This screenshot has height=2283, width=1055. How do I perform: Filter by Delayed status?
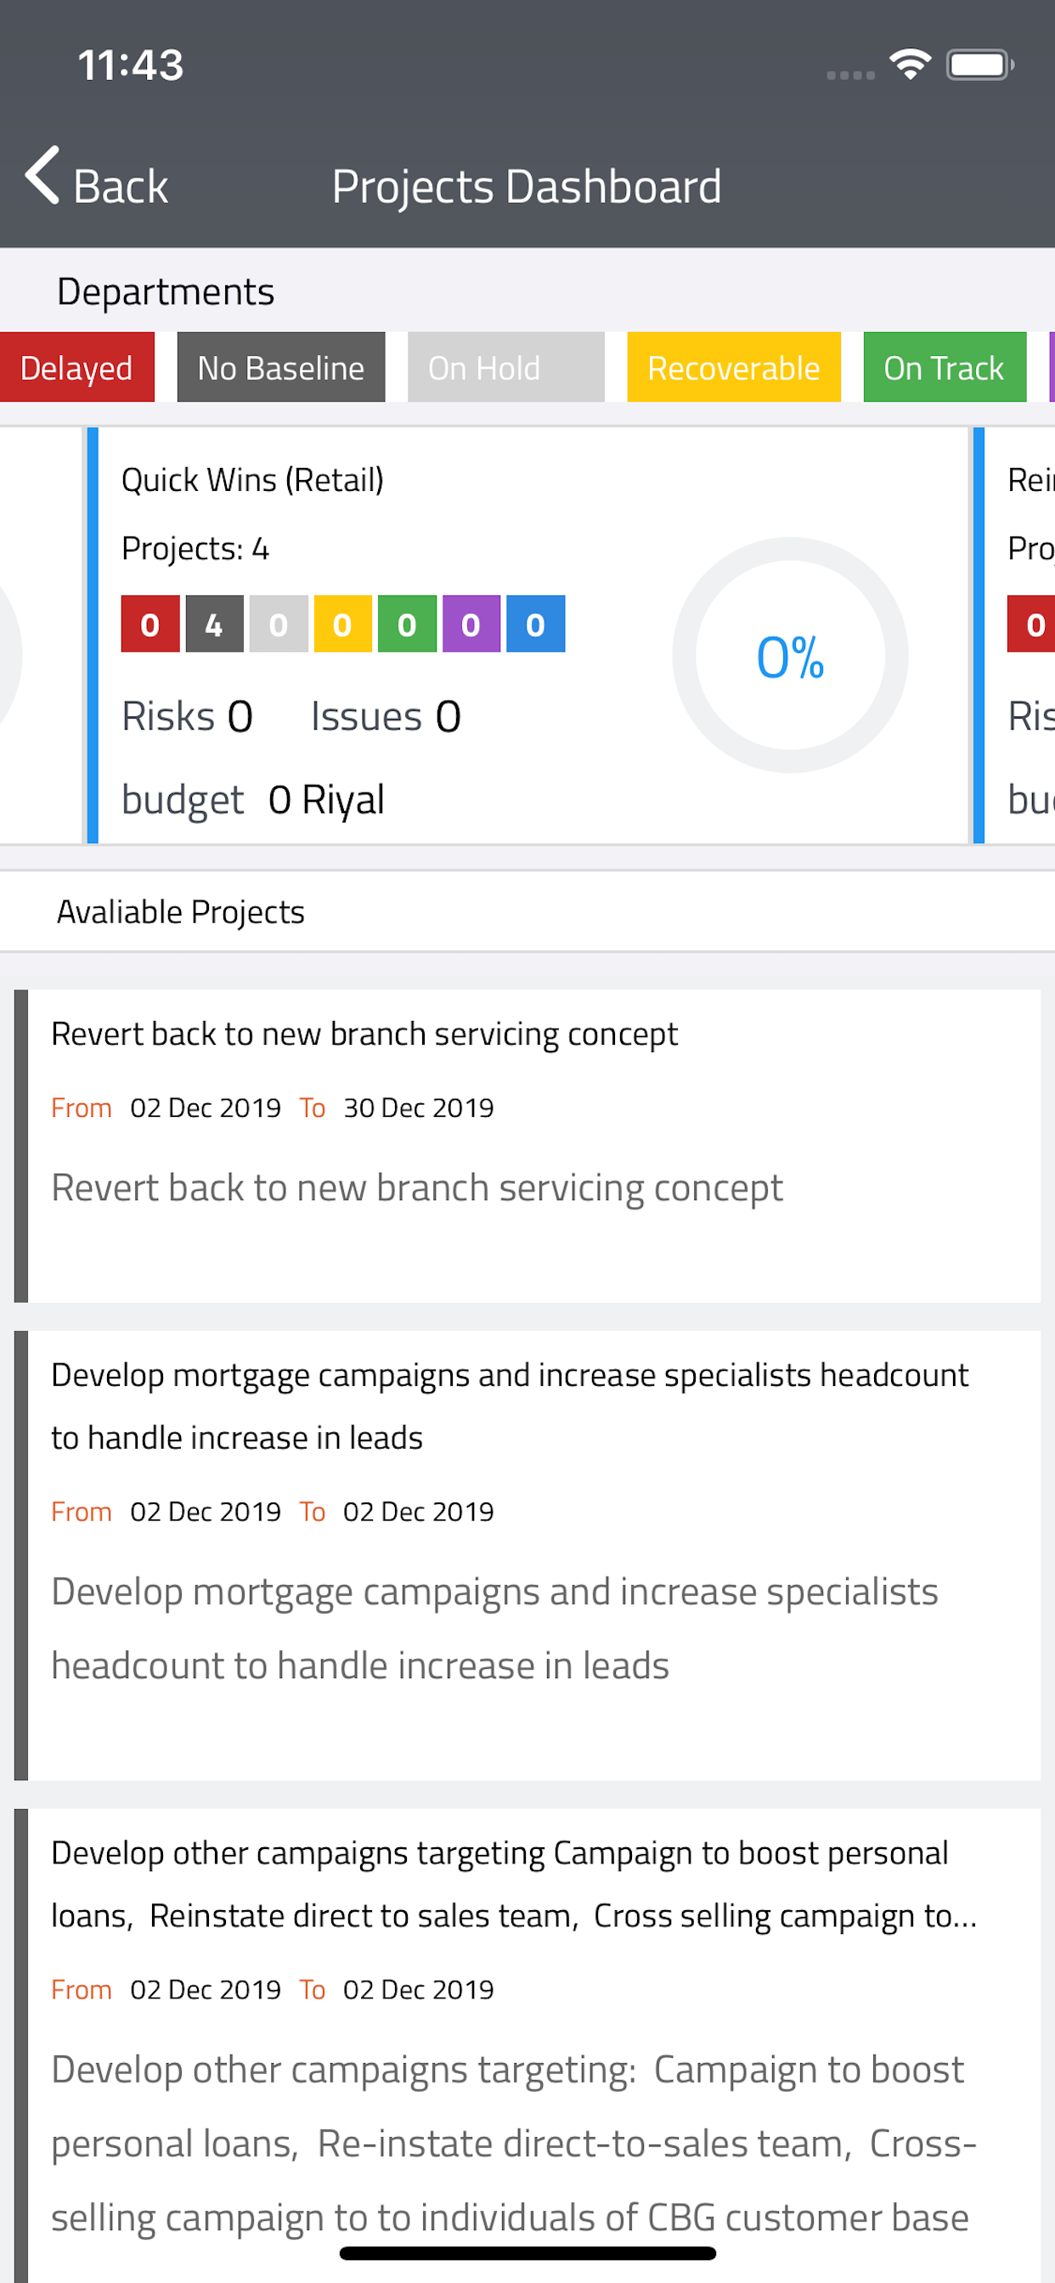point(77,367)
